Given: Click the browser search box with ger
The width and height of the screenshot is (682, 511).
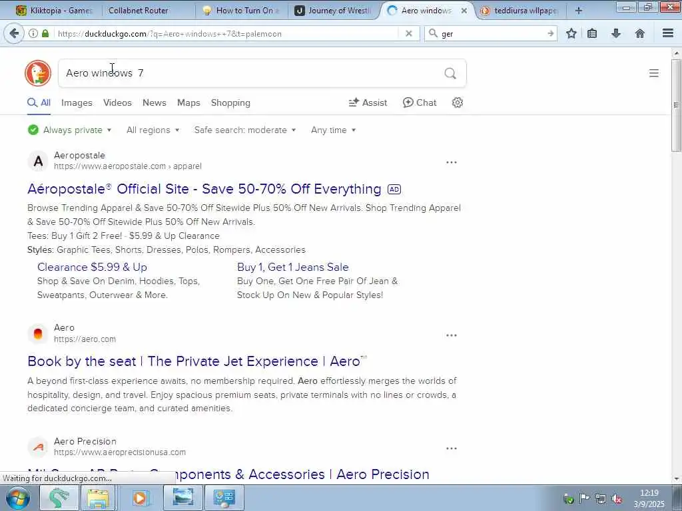Looking at the screenshot, I should [x=492, y=33].
